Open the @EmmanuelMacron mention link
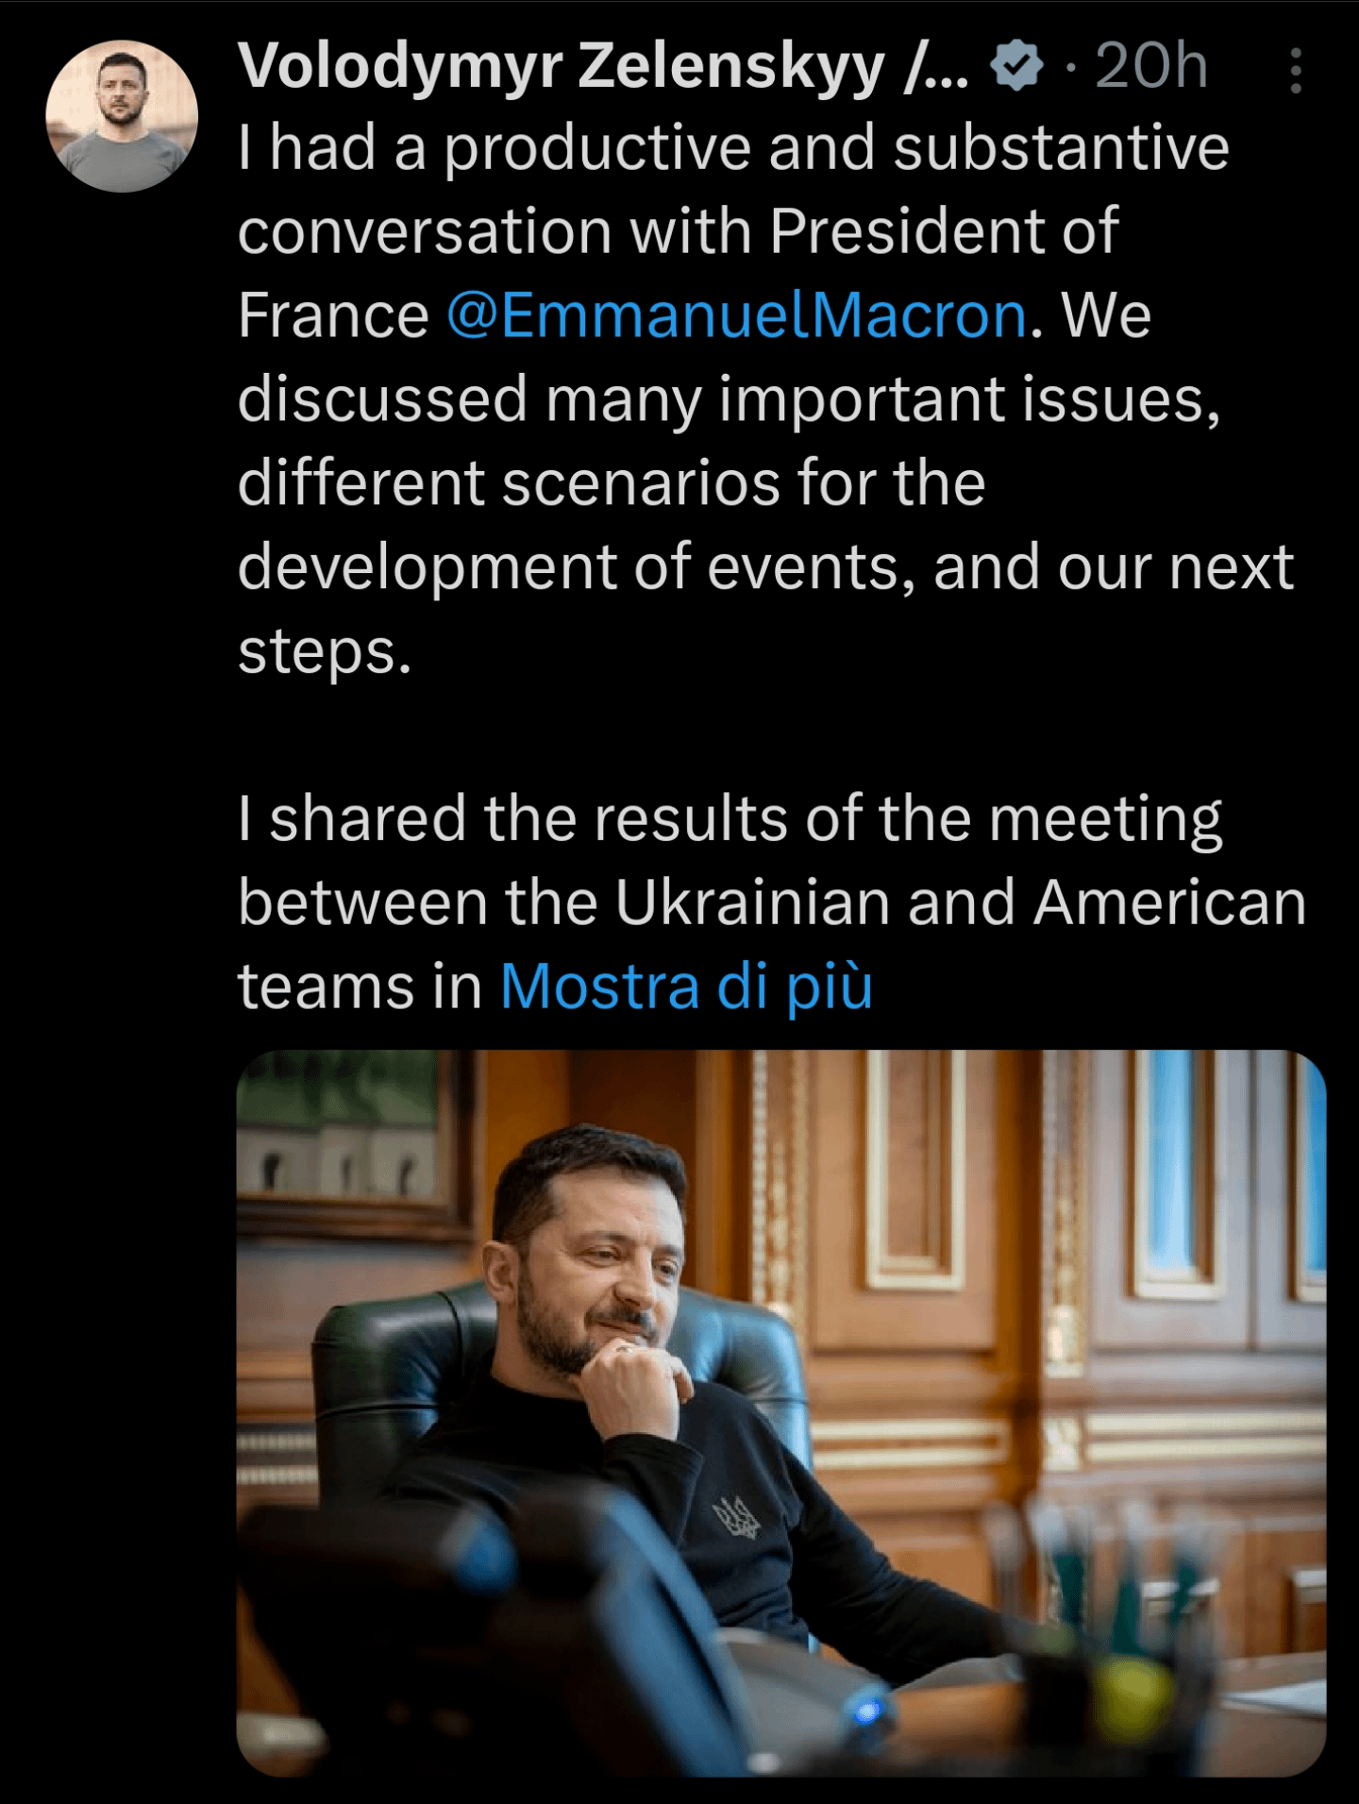1359x1804 pixels. click(x=737, y=314)
